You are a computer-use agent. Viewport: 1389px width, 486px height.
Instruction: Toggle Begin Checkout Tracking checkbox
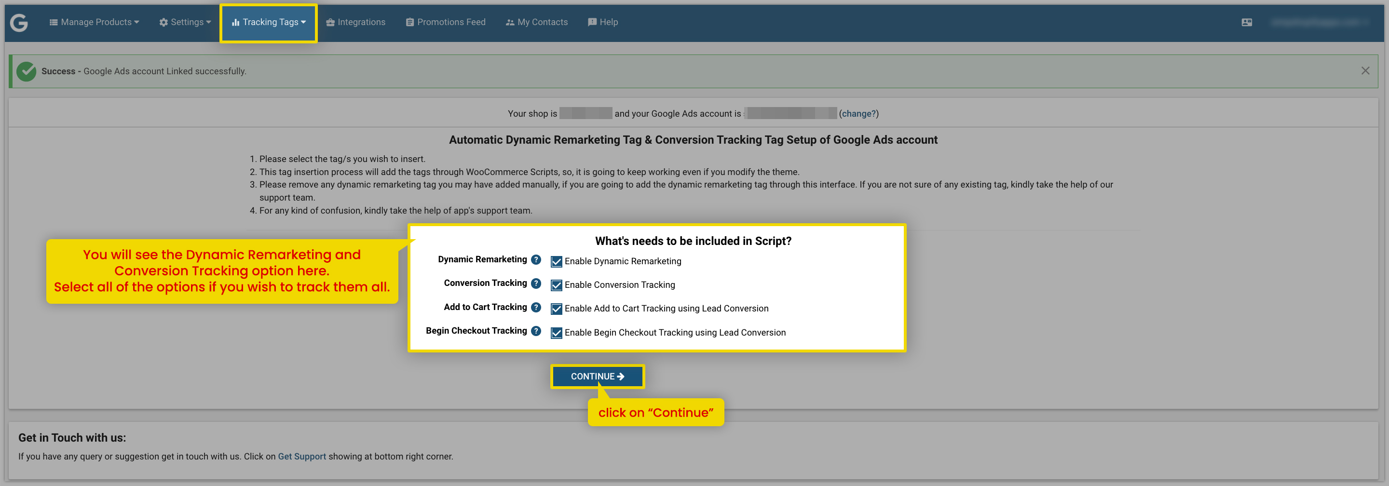click(557, 333)
